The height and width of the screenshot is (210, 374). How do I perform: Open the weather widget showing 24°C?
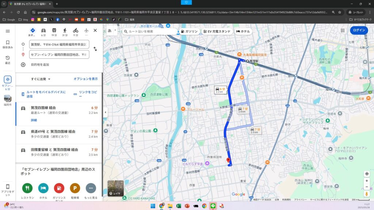(14, 206)
